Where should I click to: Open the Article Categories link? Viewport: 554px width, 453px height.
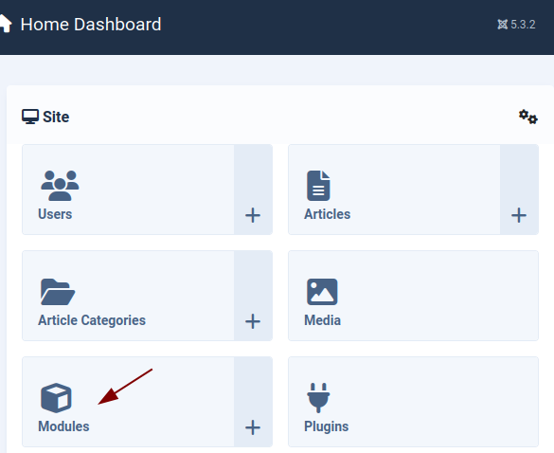92,320
